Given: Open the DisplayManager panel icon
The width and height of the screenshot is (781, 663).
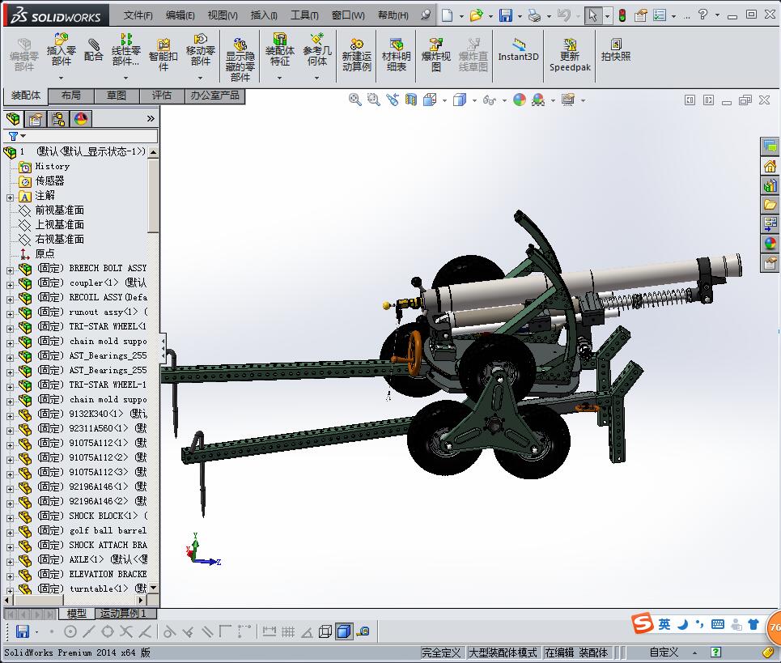Looking at the screenshot, I should tap(81, 119).
